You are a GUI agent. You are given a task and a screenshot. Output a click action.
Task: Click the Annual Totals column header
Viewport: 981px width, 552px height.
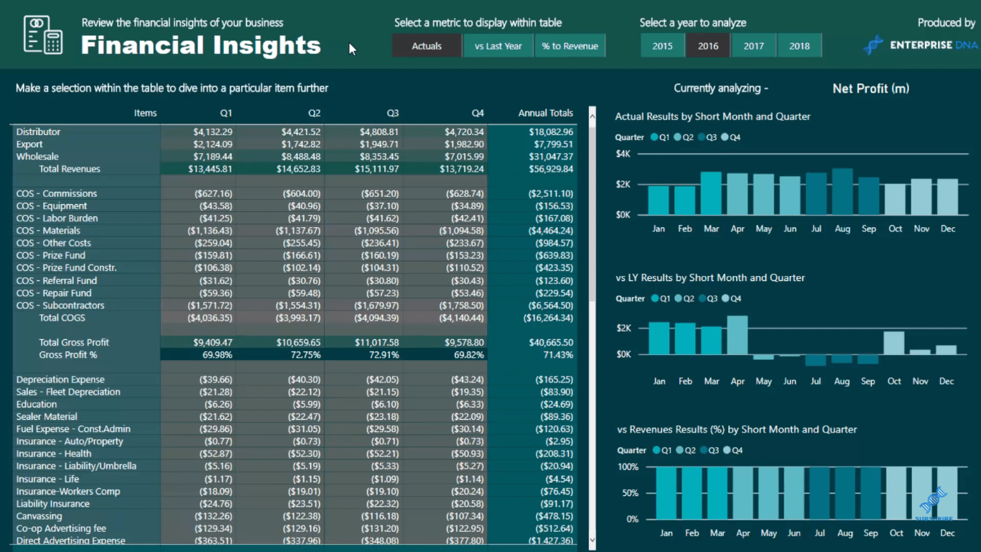pos(546,113)
